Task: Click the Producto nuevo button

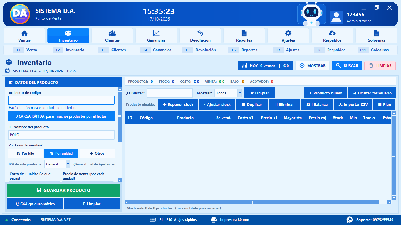Action: coord(325,93)
